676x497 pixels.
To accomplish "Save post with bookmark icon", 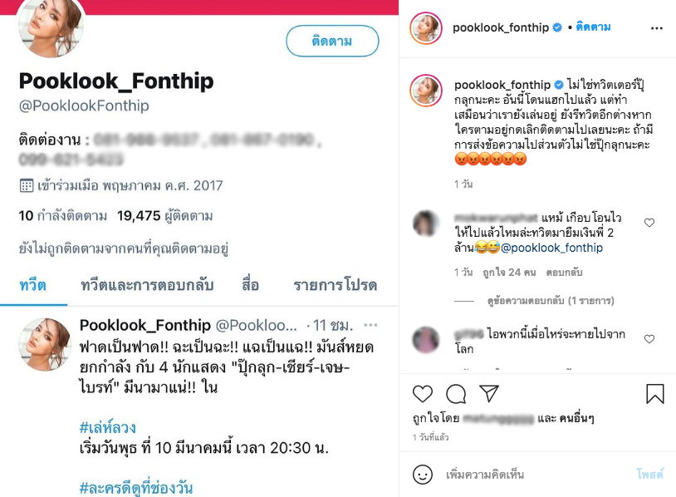I will pos(655,393).
